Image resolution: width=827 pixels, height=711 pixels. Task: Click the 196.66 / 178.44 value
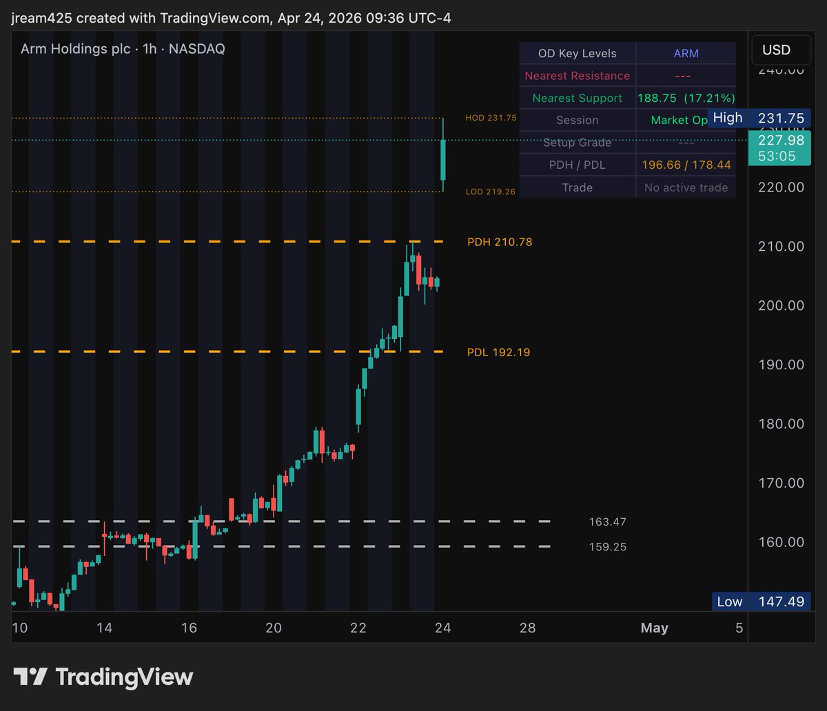point(686,165)
